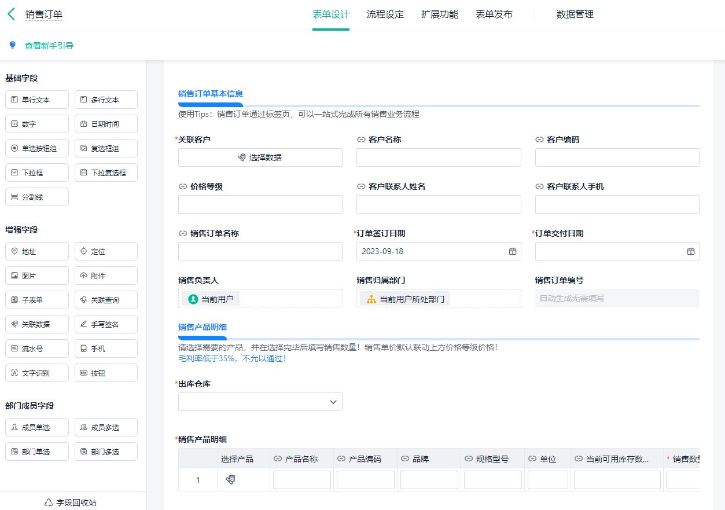Click the 产品编码 cell in row 1
The image size is (725, 510).
click(366, 480)
